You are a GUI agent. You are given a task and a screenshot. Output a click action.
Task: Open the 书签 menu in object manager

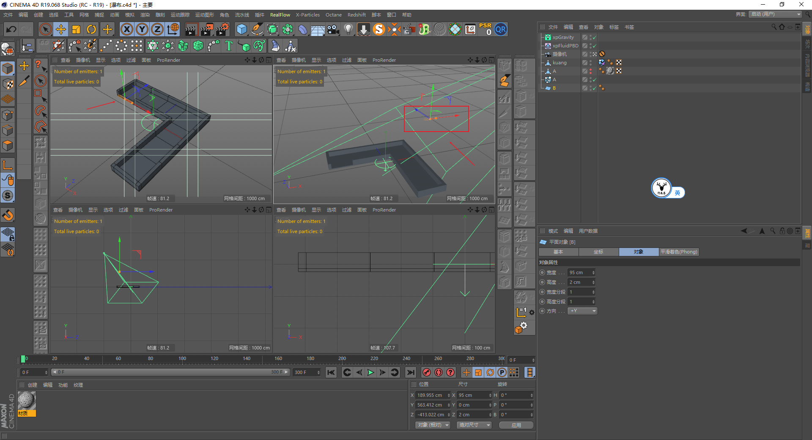[629, 27]
